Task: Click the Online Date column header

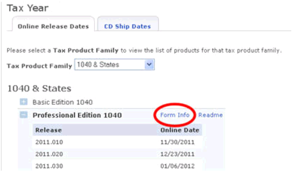Action: tap(180, 130)
